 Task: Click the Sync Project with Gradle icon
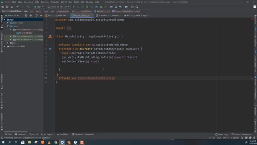[111, 7]
